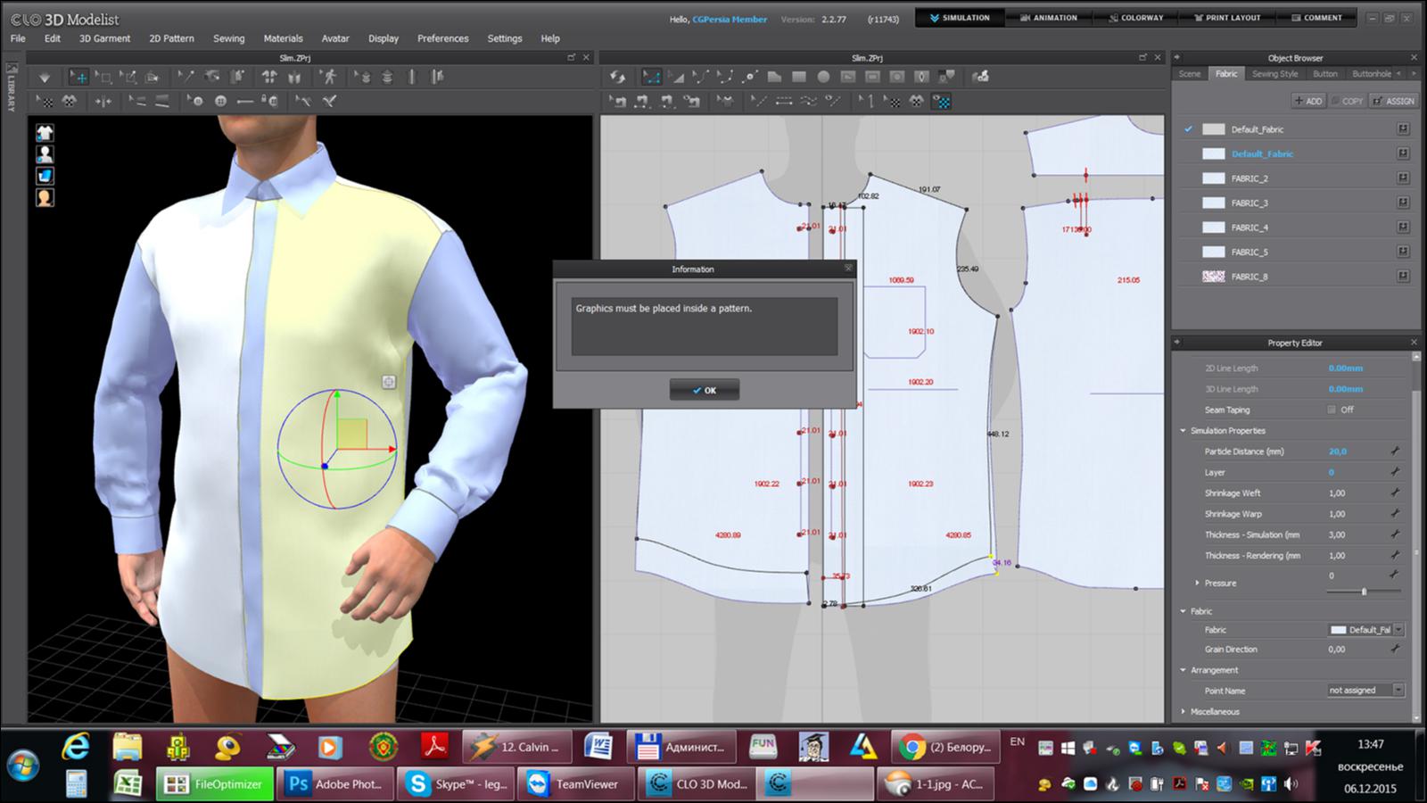This screenshot has height=803, width=1427.
Task: Select the polygon pattern tool
Action: tap(774, 78)
